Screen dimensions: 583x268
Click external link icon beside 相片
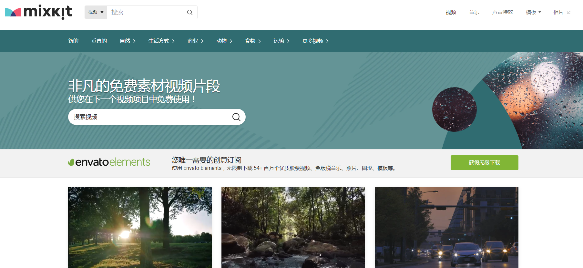click(x=569, y=12)
